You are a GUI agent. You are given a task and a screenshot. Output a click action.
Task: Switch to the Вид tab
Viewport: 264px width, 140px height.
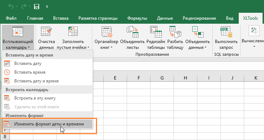tap(230, 18)
